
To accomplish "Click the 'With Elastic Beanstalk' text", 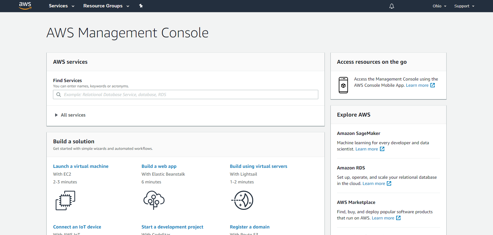I will (163, 174).
